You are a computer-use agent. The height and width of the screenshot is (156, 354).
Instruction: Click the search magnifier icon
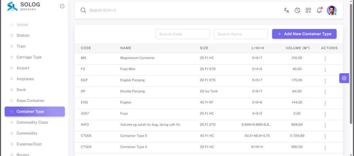coord(84,10)
